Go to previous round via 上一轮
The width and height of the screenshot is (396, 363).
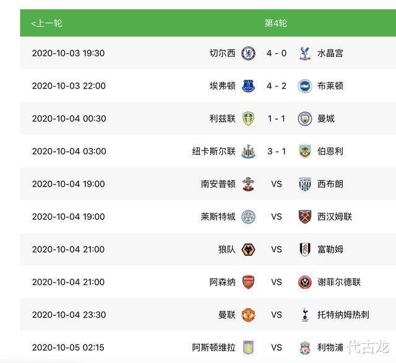46,24
